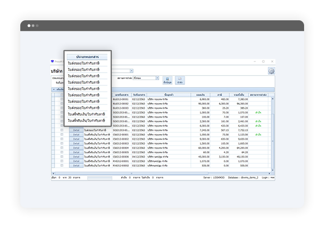326x227 pixels.
Task: Tick checkbox for row RV6312-00002
Action: tap(62, 166)
